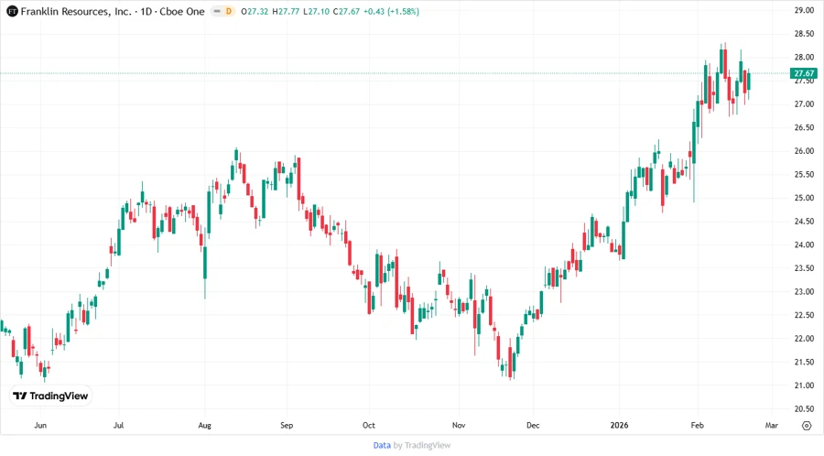Click the O27.32 open value
This screenshot has height=456, width=824.
tap(255, 11)
